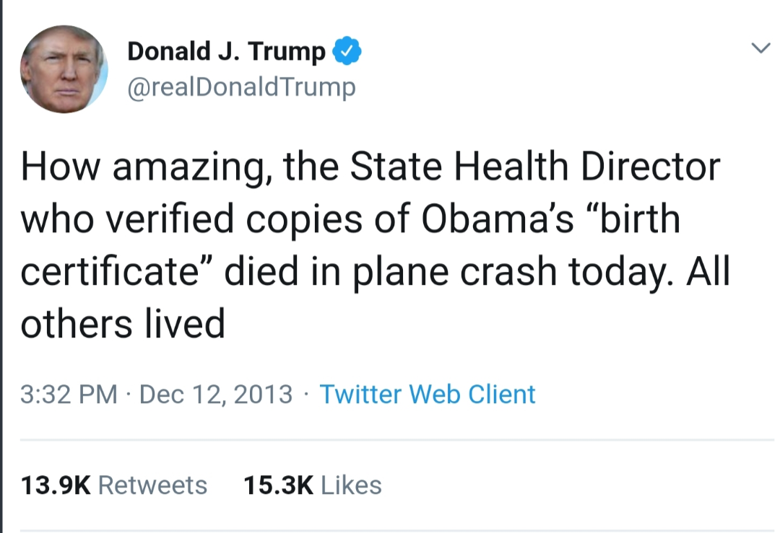The image size is (780, 533).
Task: Click the 3:32 PM timestamp
Action: (x=69, y=395)
